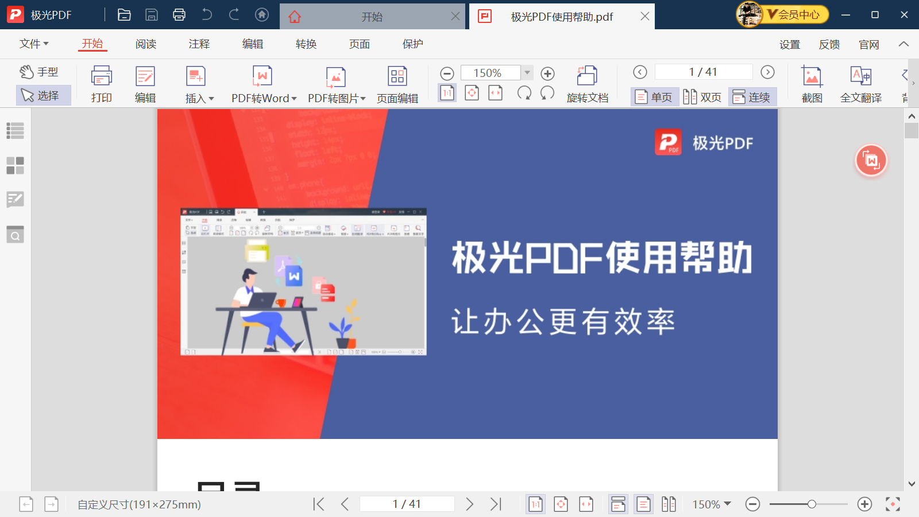Click the floating convert-to-Word round button
This screenshot has height=517, width=919.
(871, 161)
